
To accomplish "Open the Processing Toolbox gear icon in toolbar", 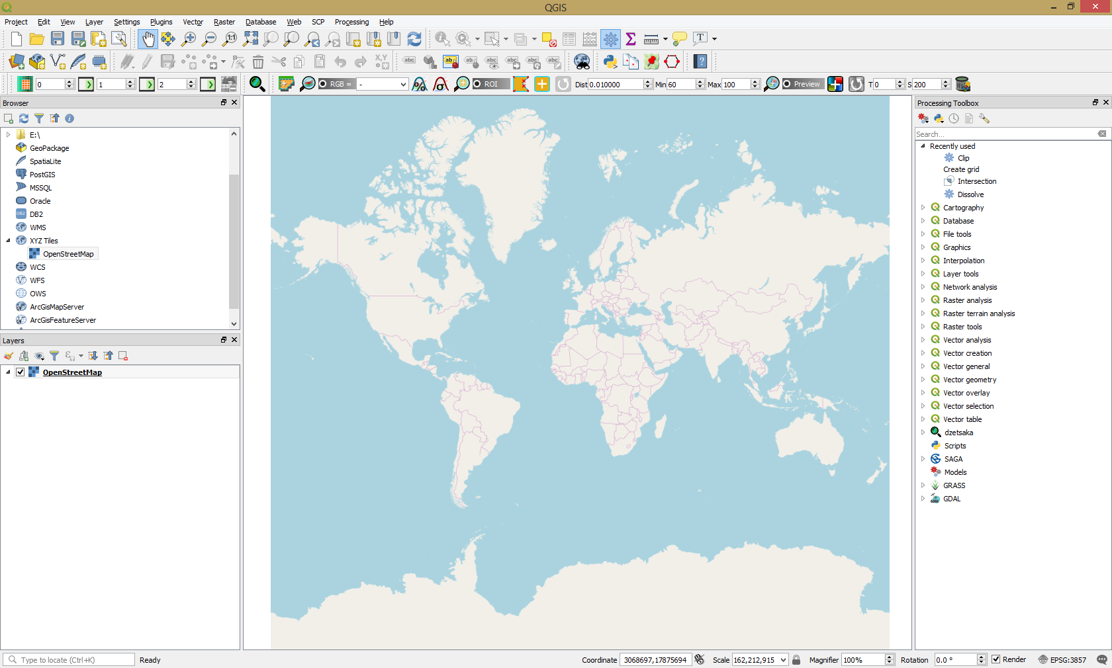I will [610, 39].
